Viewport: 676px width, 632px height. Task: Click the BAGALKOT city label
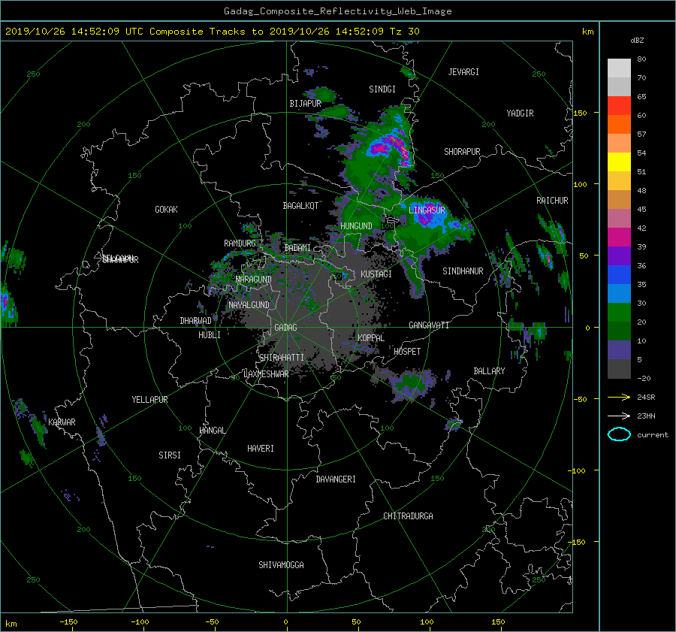300,206
